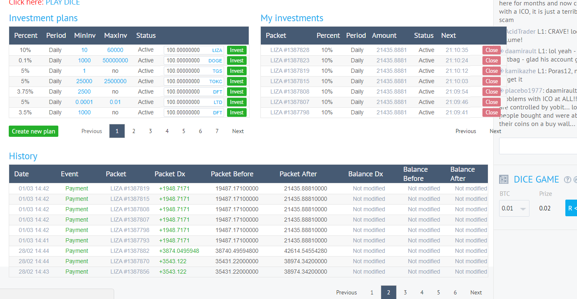
Task: Close investment packet LIZA #1387828
Action: tap(492, 50)
